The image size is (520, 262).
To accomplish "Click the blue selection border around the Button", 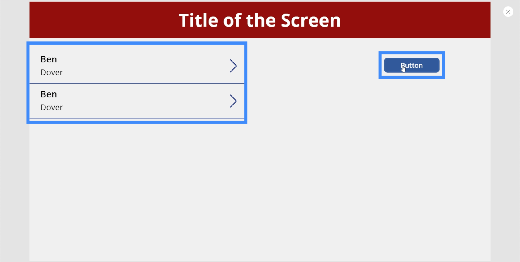I will [x=412, y=53].
